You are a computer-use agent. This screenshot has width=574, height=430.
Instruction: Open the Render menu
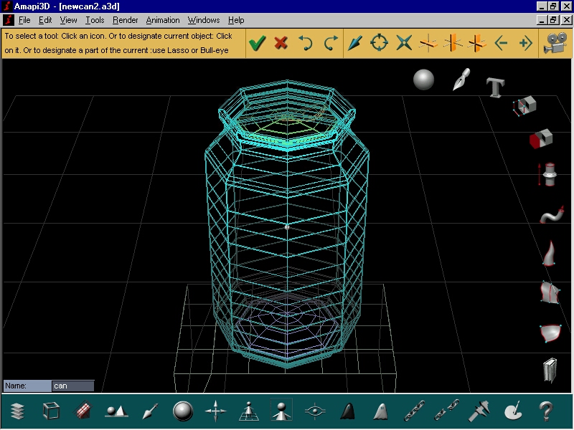pos(125,20)
